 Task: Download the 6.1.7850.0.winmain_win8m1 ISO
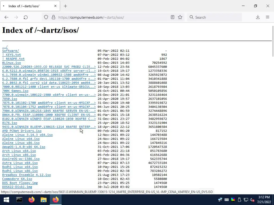(x=49, y=75)
